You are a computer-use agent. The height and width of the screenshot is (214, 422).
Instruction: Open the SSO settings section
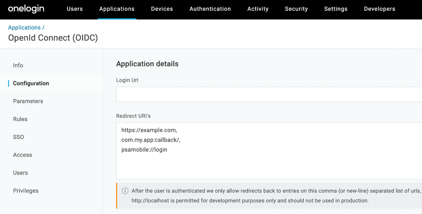tap(18, 137)
